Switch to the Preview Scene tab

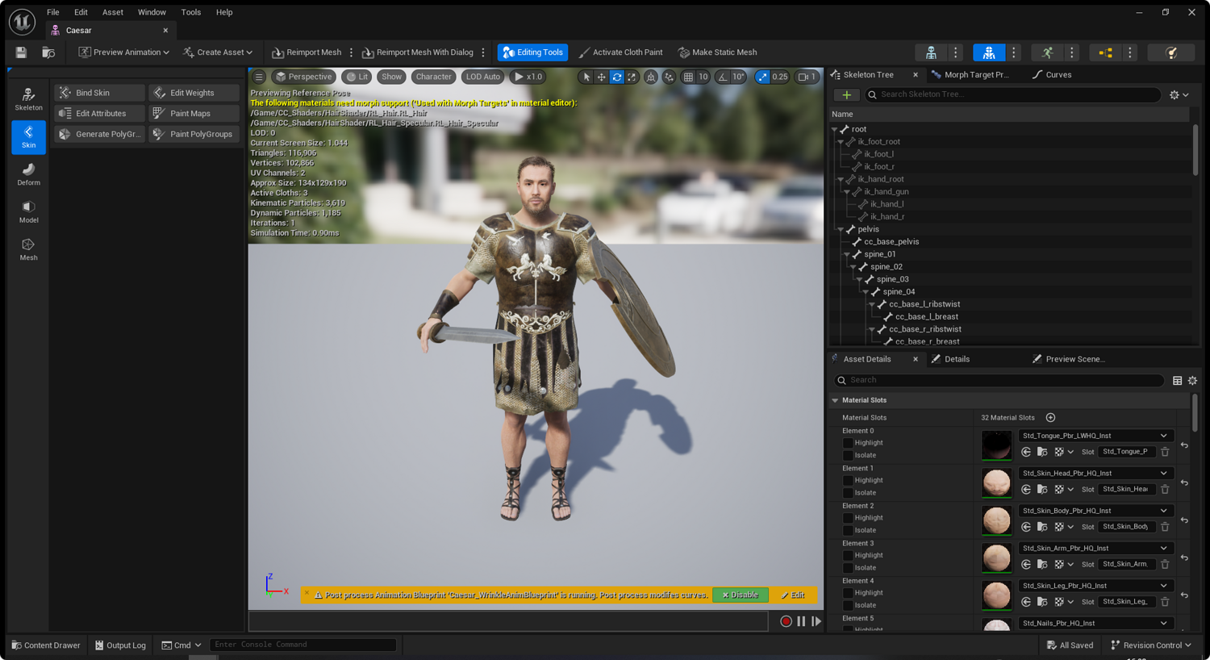pos(1068,359)
